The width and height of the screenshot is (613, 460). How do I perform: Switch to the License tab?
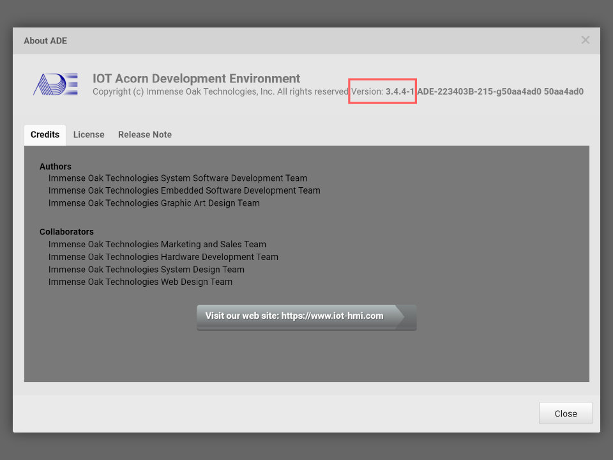(x=89, y=135)
